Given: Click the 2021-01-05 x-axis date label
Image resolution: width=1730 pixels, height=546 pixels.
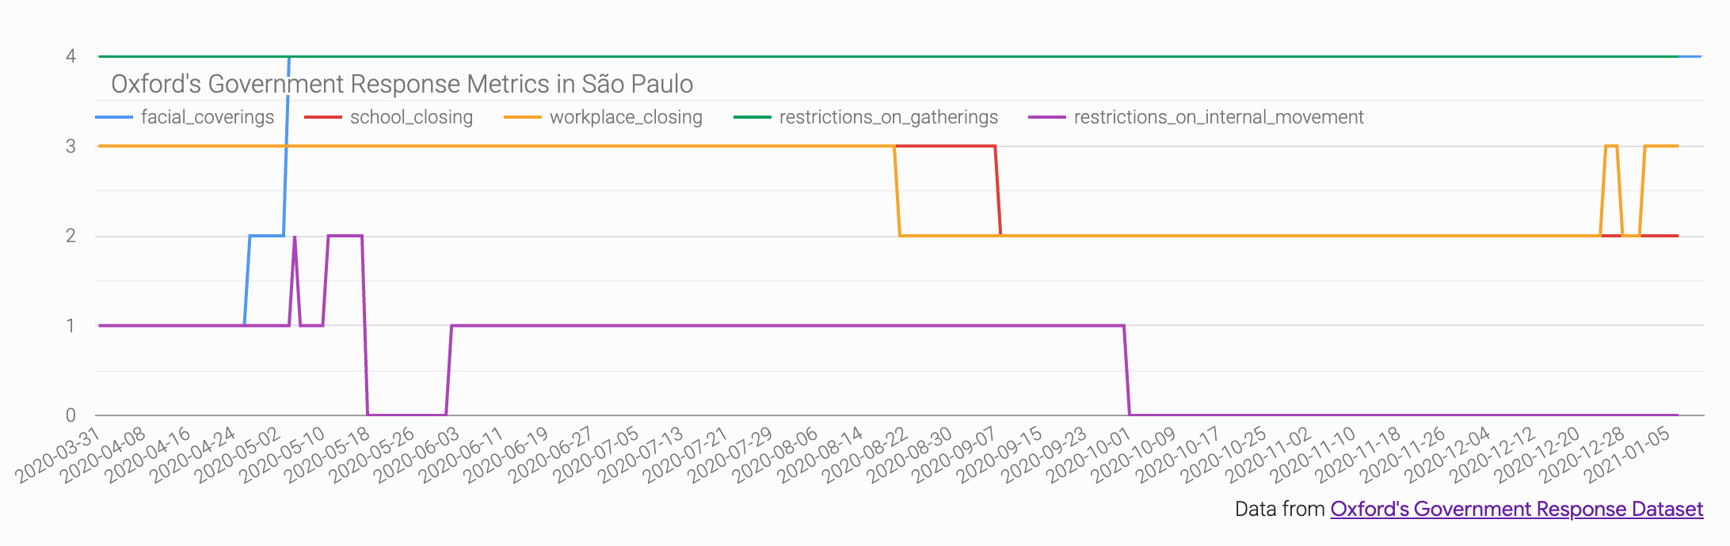Looking at the screenshot, I should pyautogui.click(x=1627, y=455).
